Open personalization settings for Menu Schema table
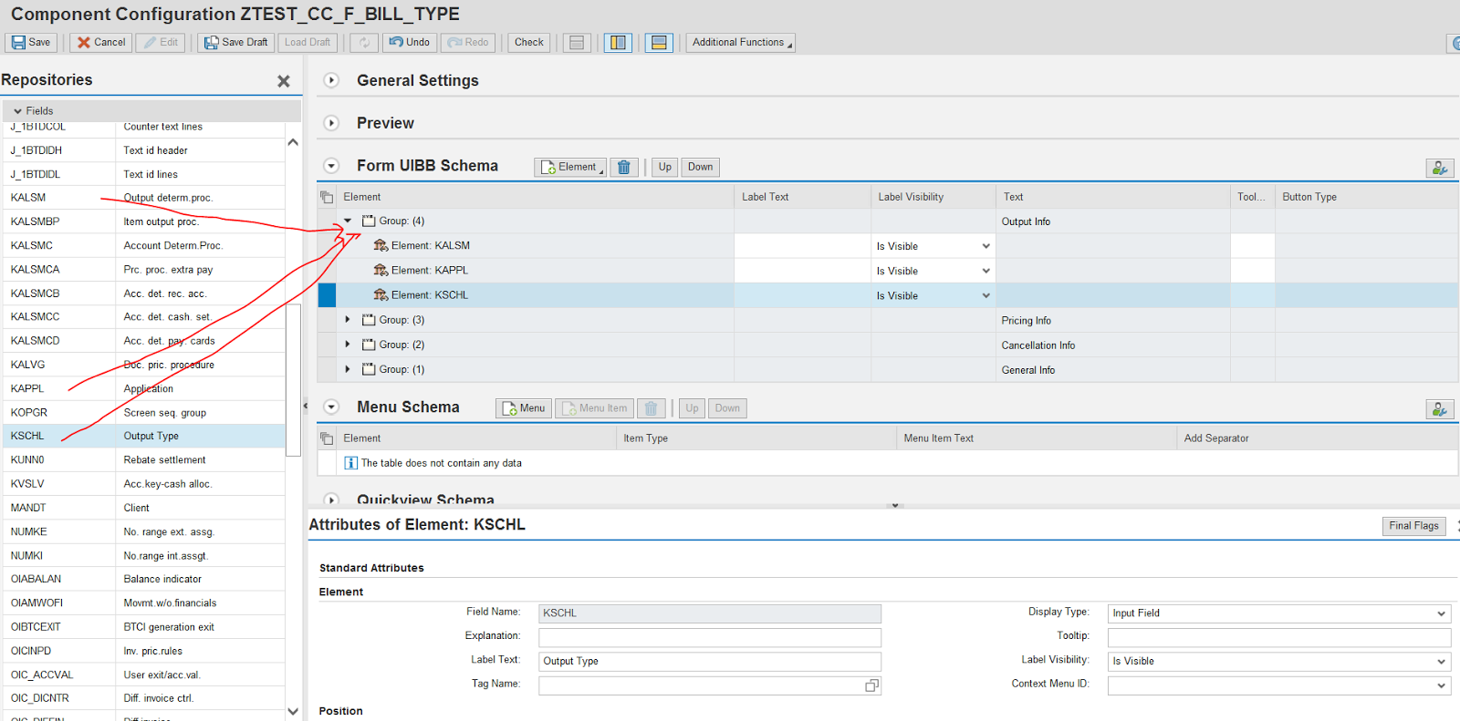1460x721 pixels. 1439,409
